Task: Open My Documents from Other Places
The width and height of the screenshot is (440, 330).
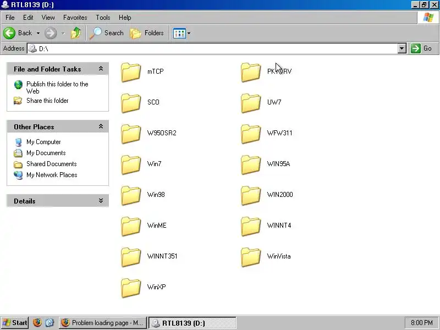Action: tap(46, 153)
